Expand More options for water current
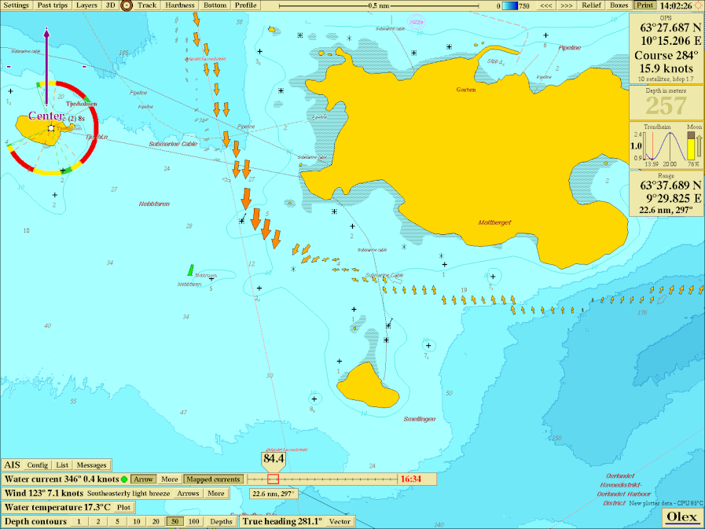Image resolution: width=705 pixels, height=529 pixels. [169, 479]
